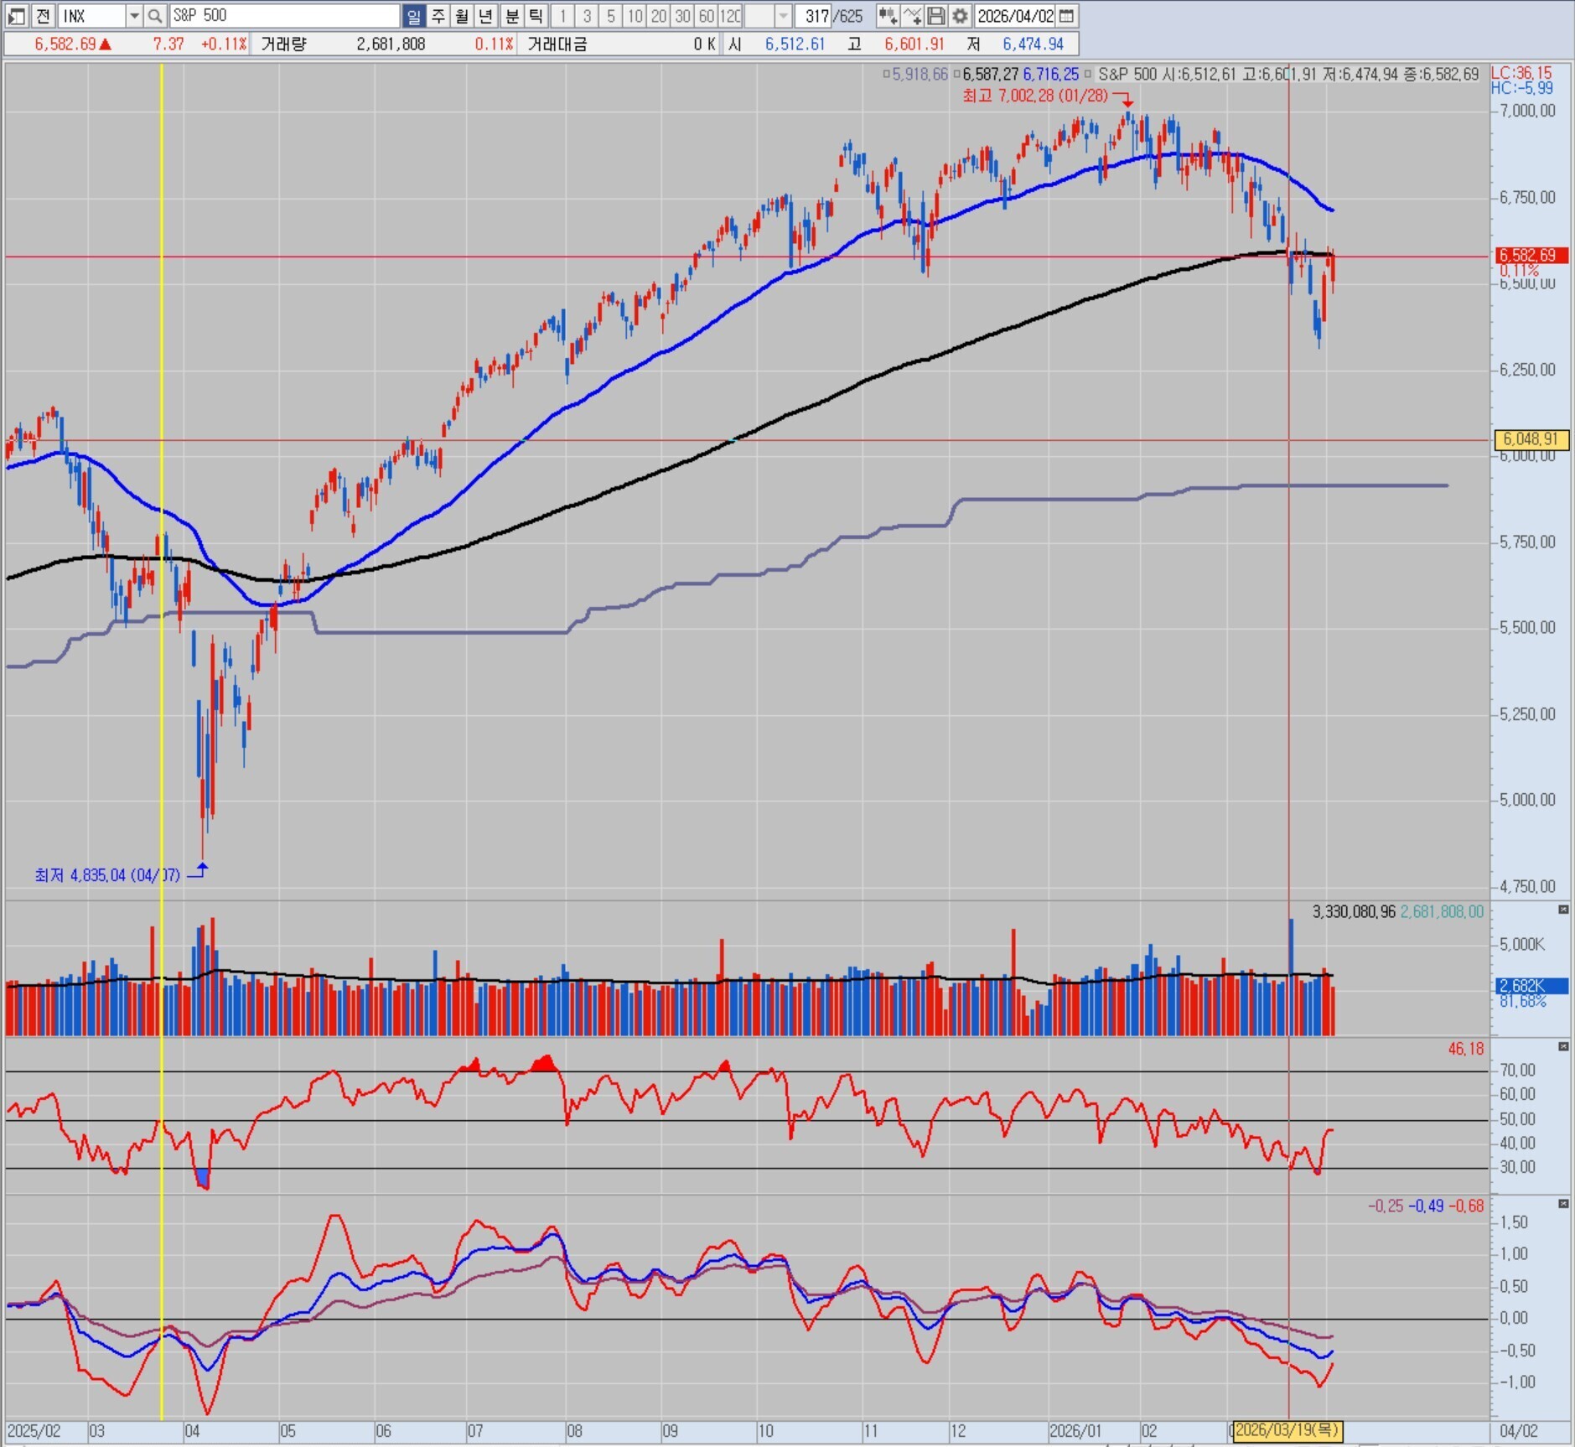Click the RSI pane corner menu icon
1575x1447 pixels.
point(1563,1046)
